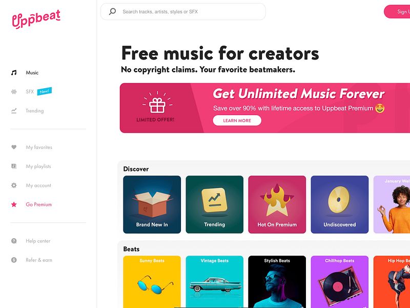Open Trending from the sidebar menu
The height and width of the screenshot is (308, 410).
point(34,110)
